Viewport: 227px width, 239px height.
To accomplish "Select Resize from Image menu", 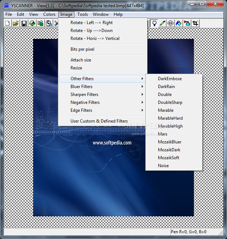I will pyautogui.click(x=103, y=68).
